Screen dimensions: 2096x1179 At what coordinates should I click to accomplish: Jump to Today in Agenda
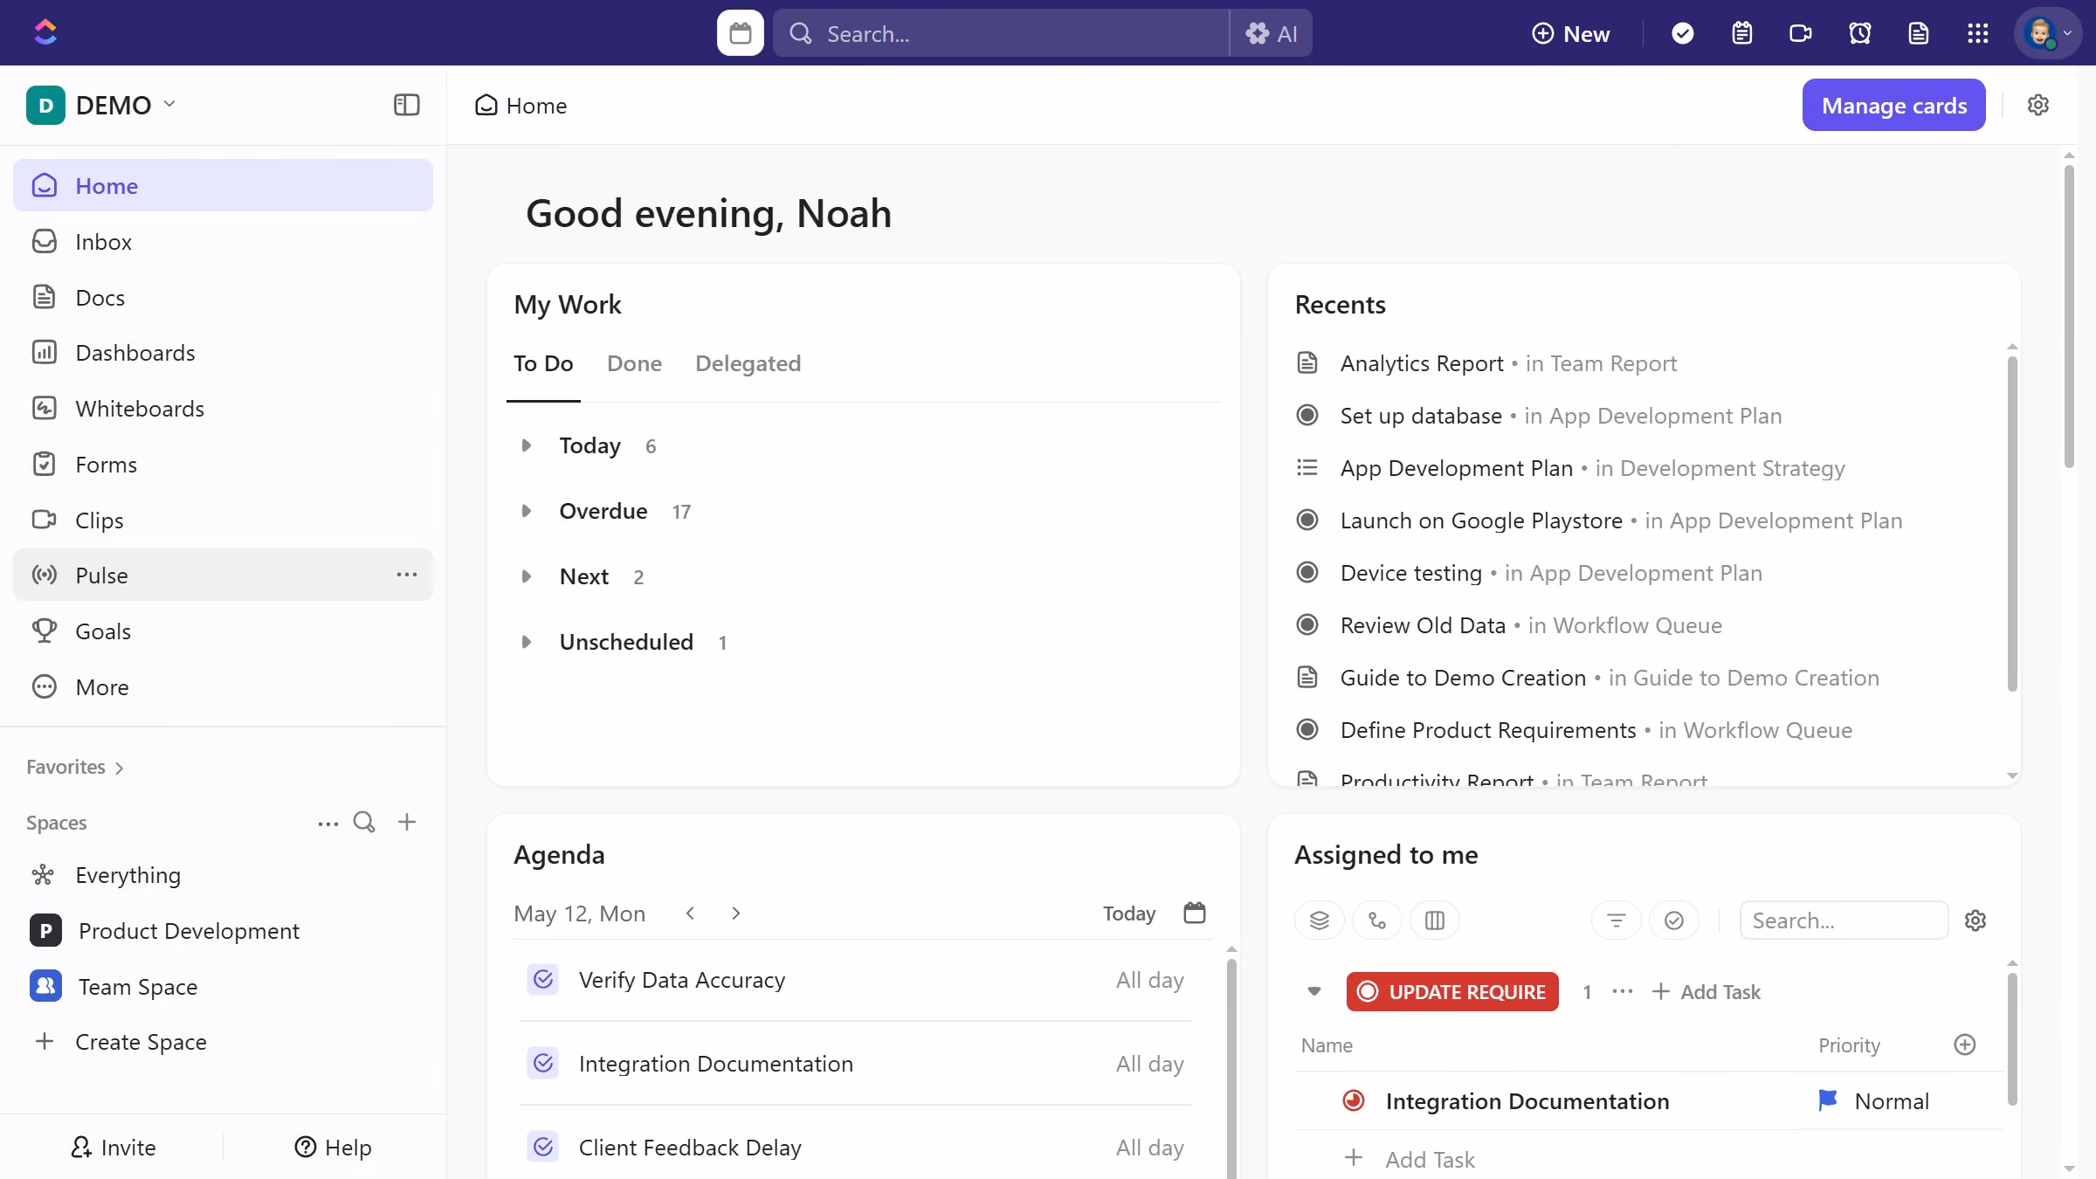pyautogui.click(x=1128, y=914)
